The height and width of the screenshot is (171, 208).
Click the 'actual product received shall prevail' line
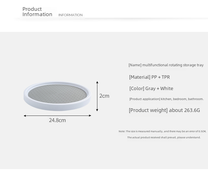(x=164, y=137)
